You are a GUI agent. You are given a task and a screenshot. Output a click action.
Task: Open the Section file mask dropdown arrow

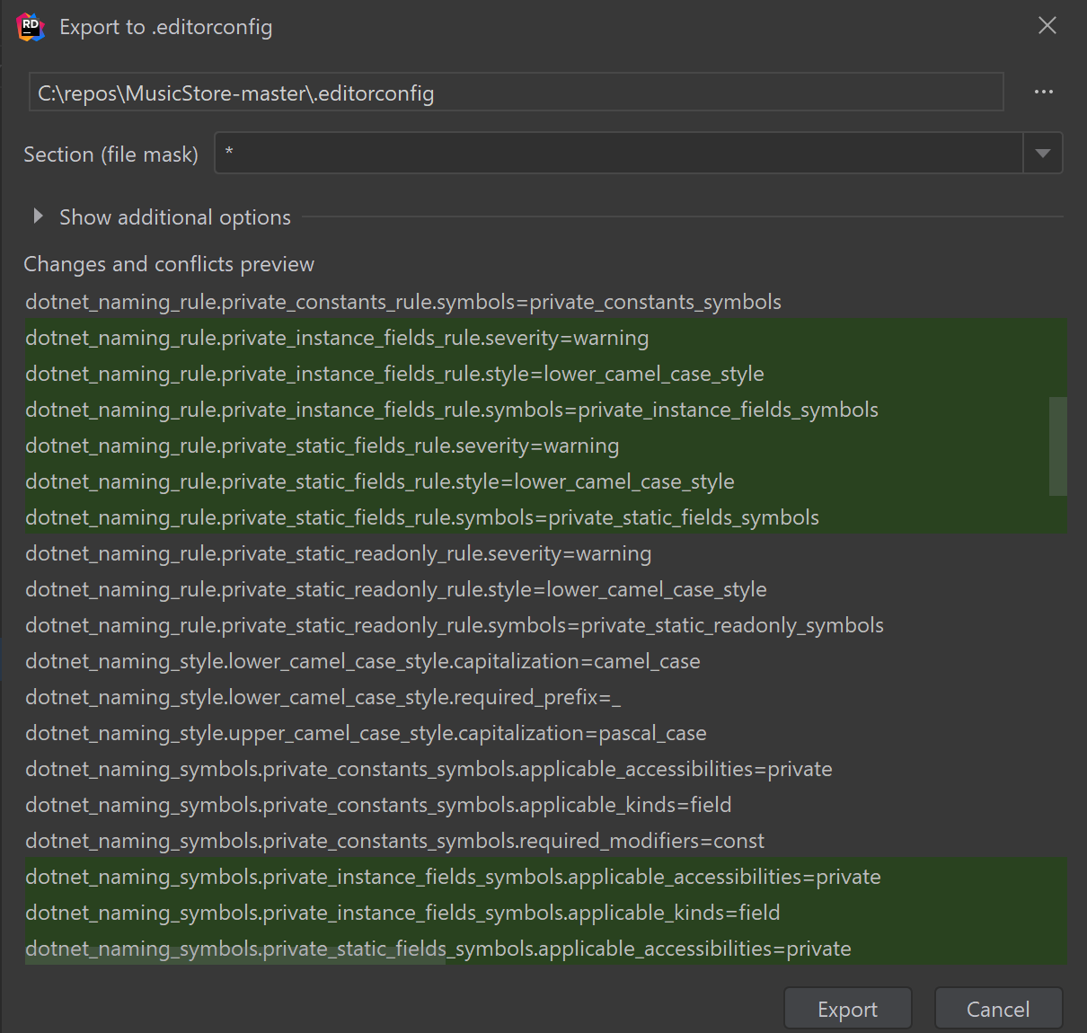point(1042,154)
